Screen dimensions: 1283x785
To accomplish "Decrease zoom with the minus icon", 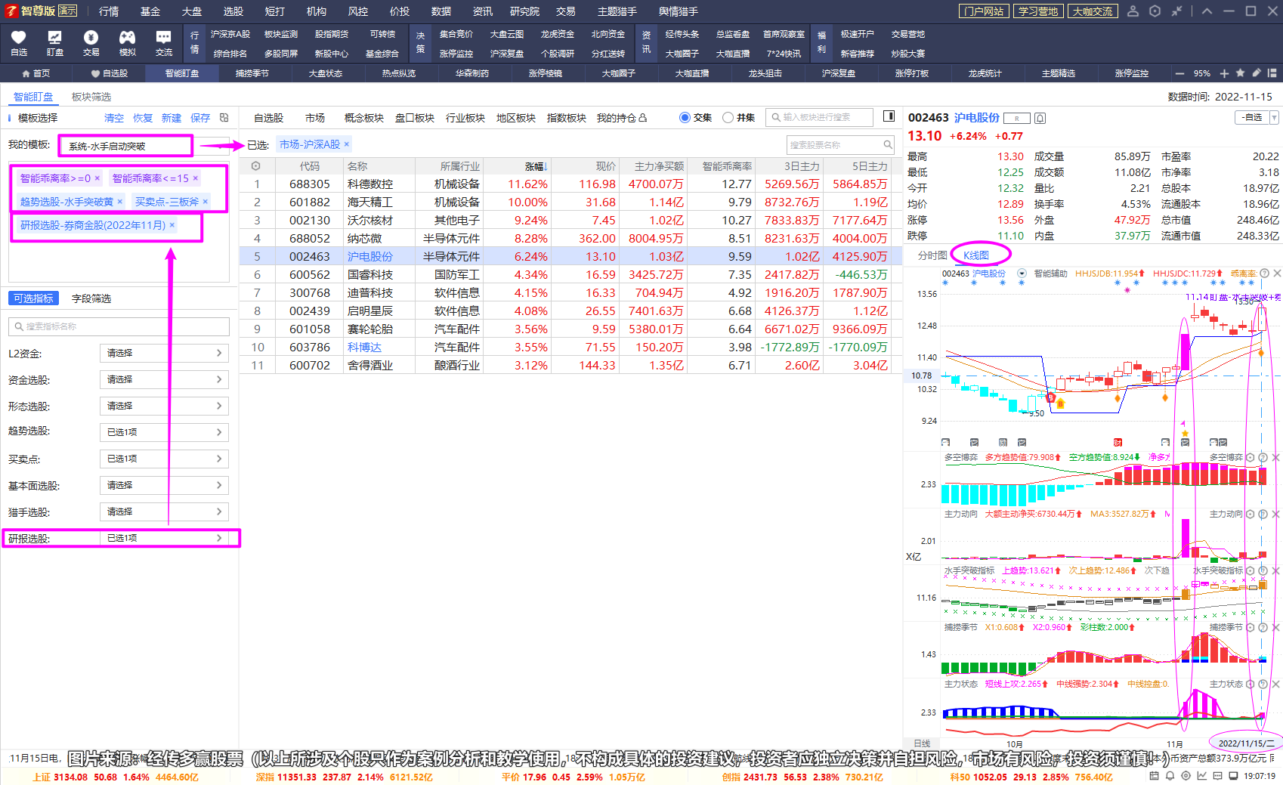I will click(1179, 73).
